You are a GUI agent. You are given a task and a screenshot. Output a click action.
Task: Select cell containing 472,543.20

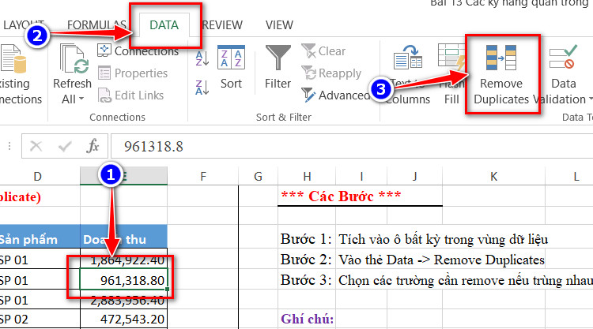[x=124, y=320]
